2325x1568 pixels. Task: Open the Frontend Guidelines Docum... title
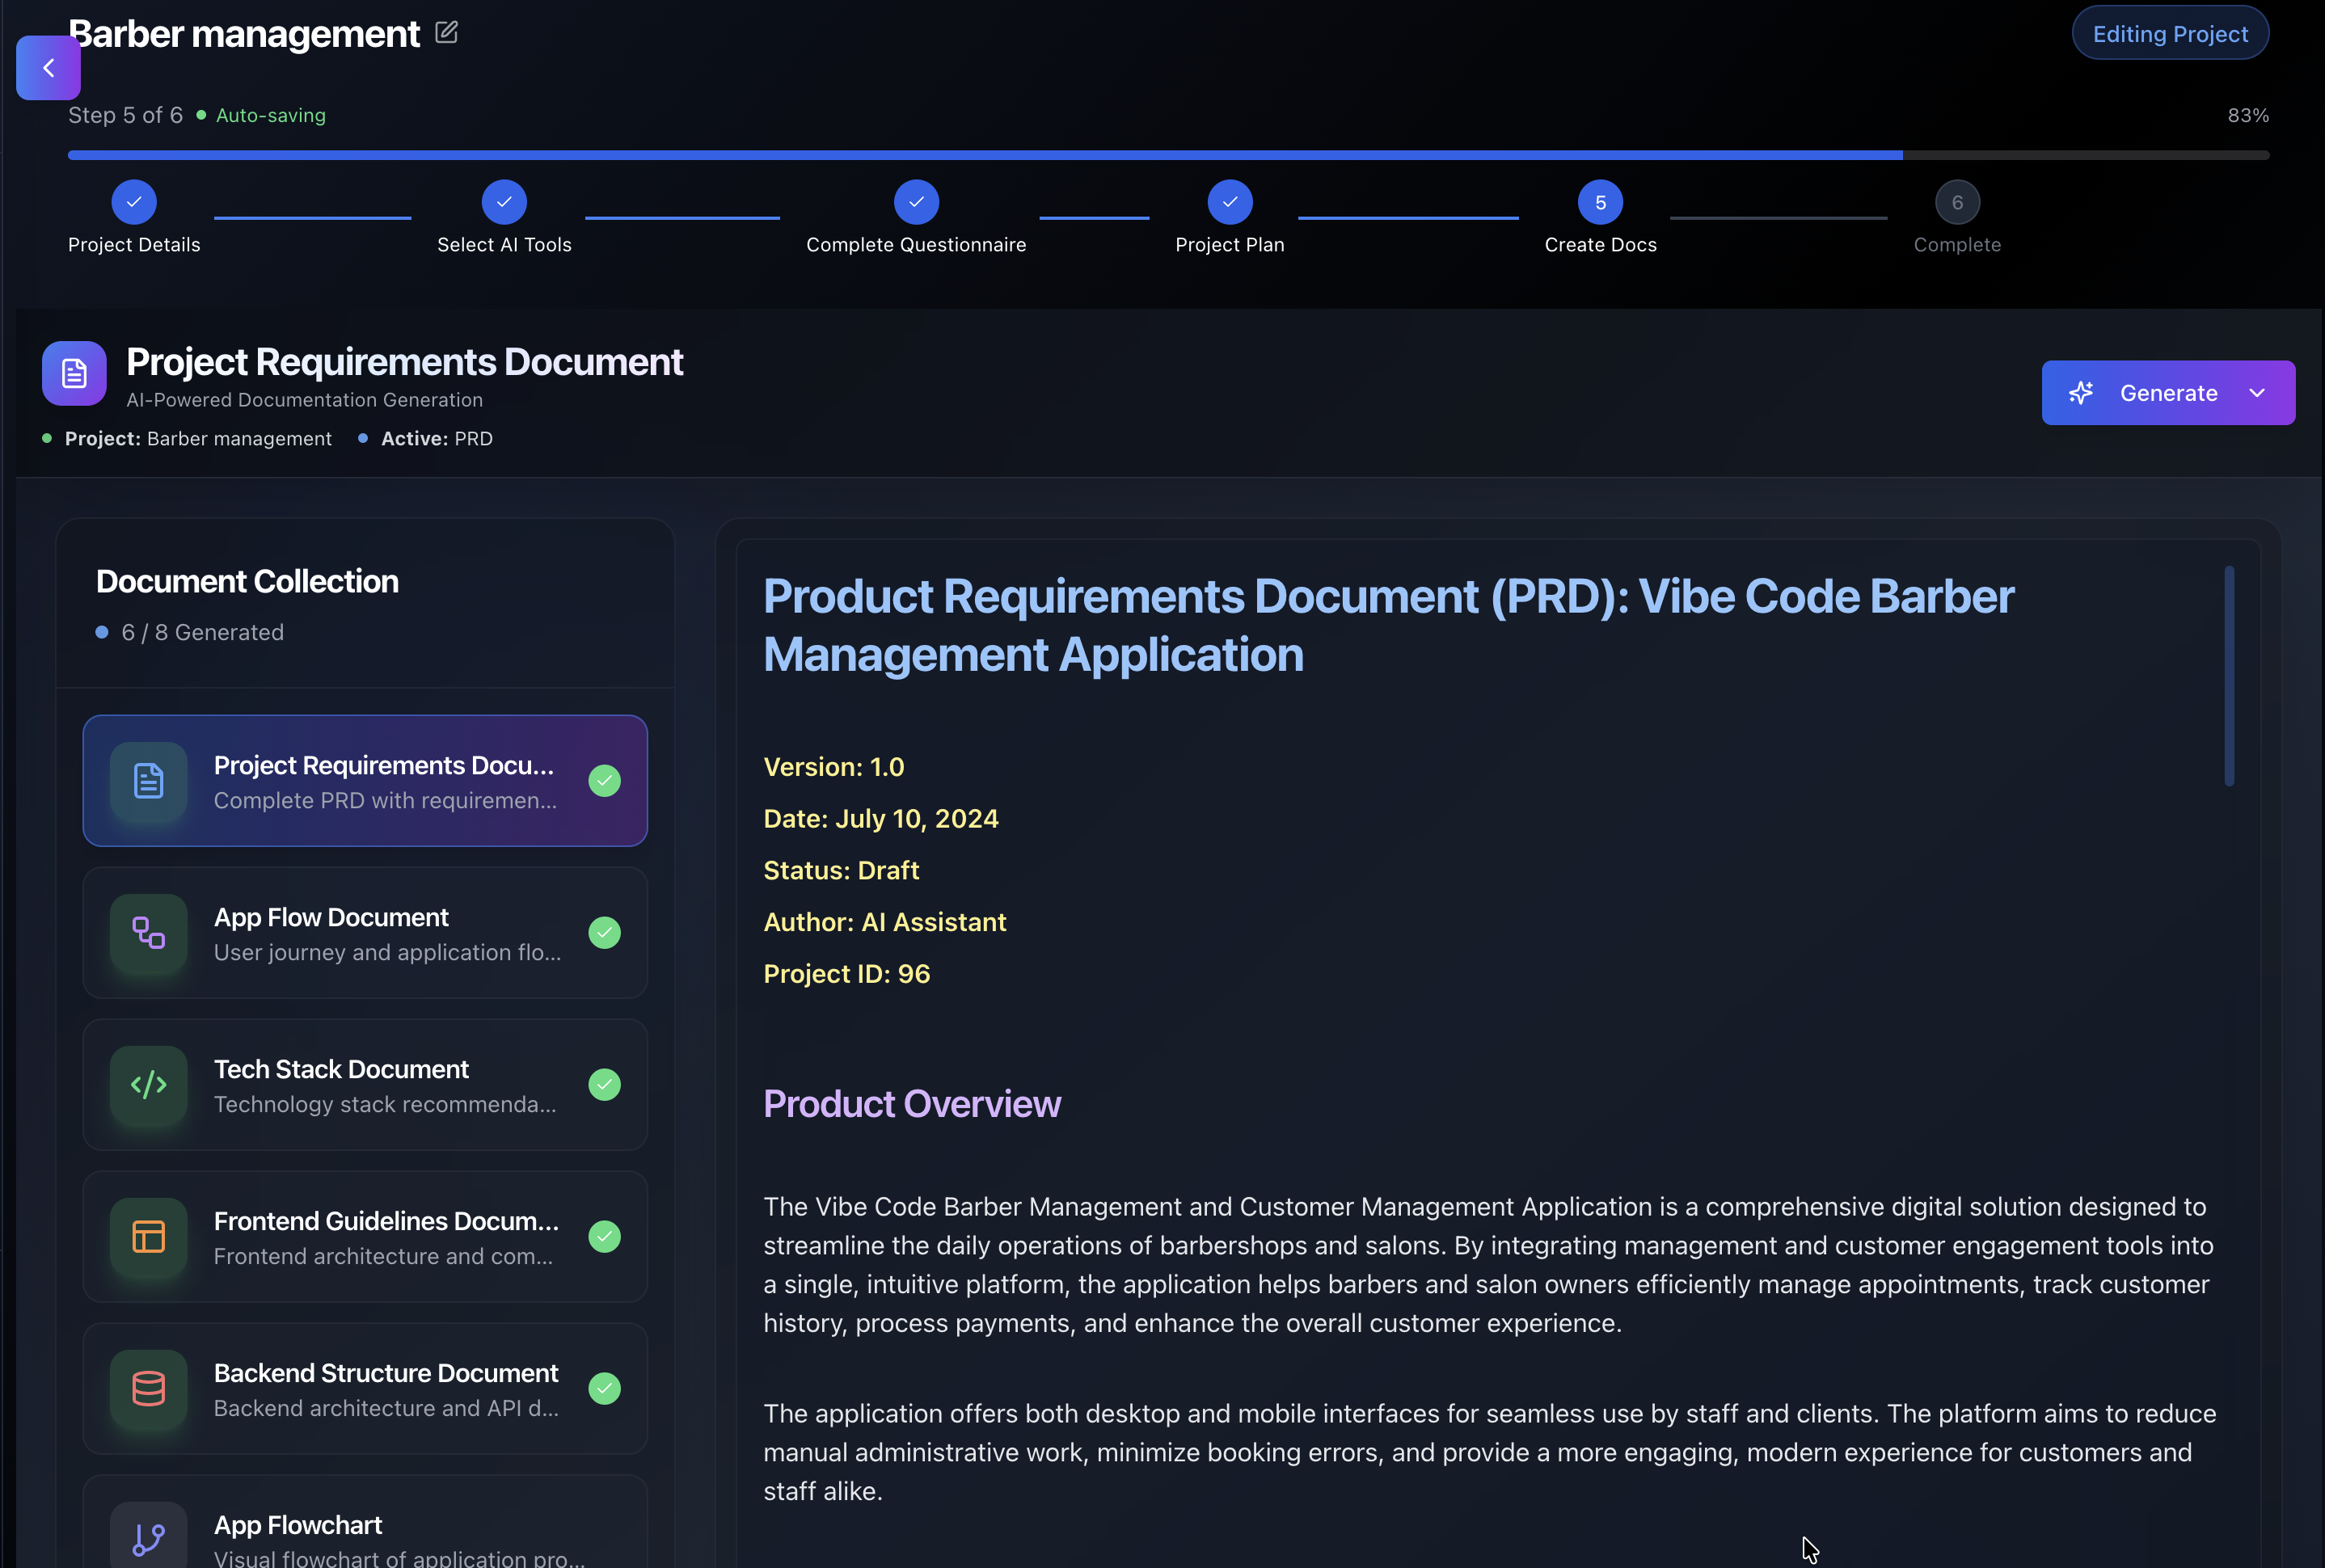pos(386,1221)
